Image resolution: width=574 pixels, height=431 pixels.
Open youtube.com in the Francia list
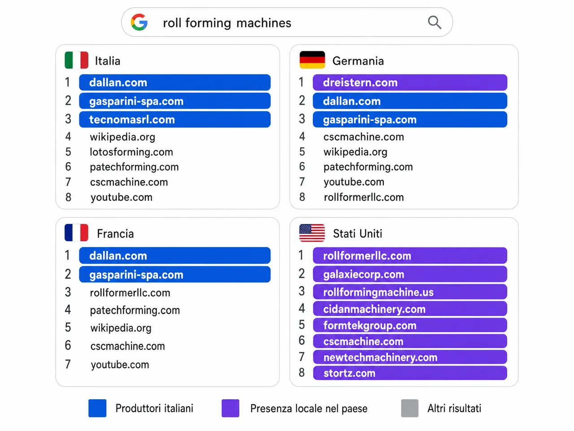pos(120,365)
